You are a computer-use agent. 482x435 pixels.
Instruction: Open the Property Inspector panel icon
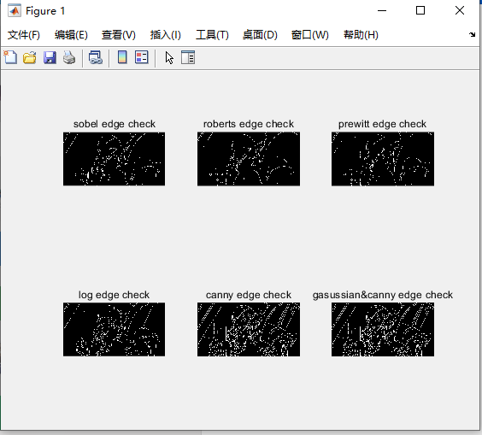point(188,57)
